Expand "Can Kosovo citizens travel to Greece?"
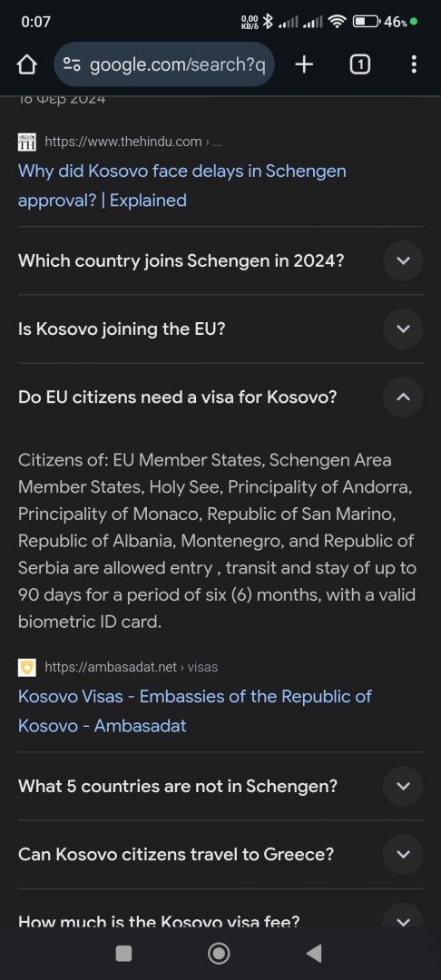 [x=220, y=855]
